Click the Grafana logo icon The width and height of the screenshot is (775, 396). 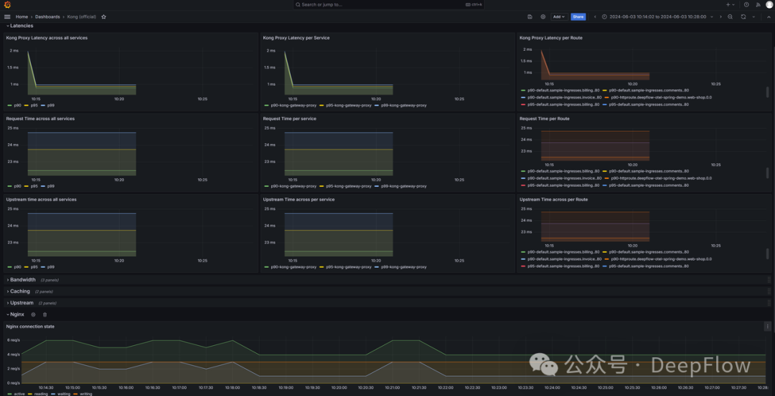coord(6,4)
